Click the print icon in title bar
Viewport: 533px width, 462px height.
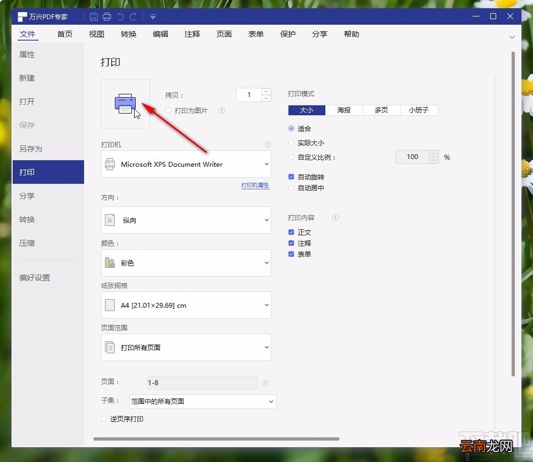[107, 16]
